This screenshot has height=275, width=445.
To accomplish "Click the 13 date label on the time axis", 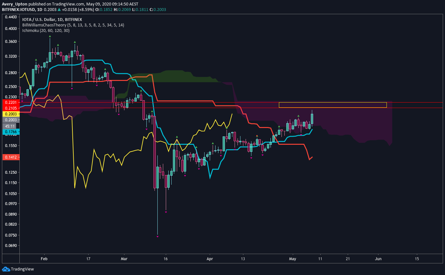I will [243, 259].
